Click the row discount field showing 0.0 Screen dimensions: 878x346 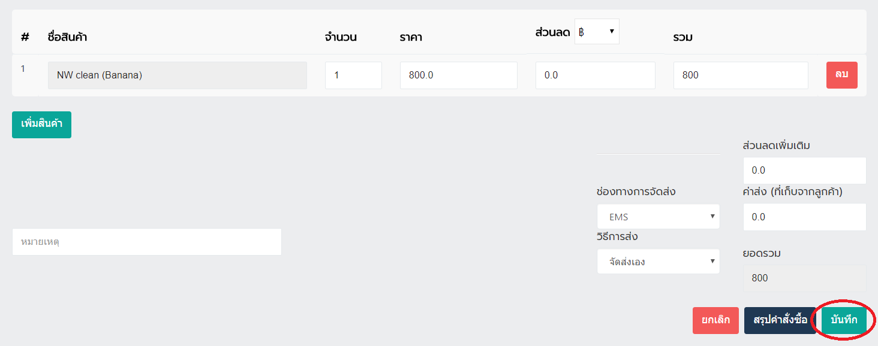pyautogui.click(x=596, y=75)
